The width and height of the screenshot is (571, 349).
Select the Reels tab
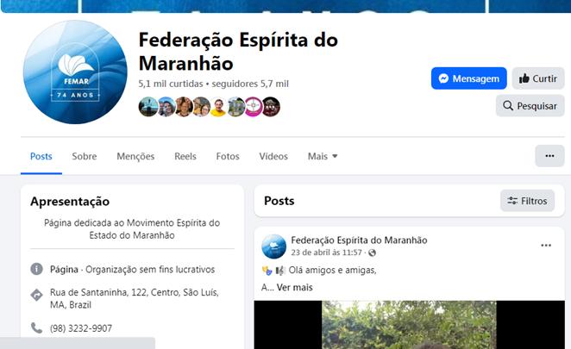coord(185,156)
